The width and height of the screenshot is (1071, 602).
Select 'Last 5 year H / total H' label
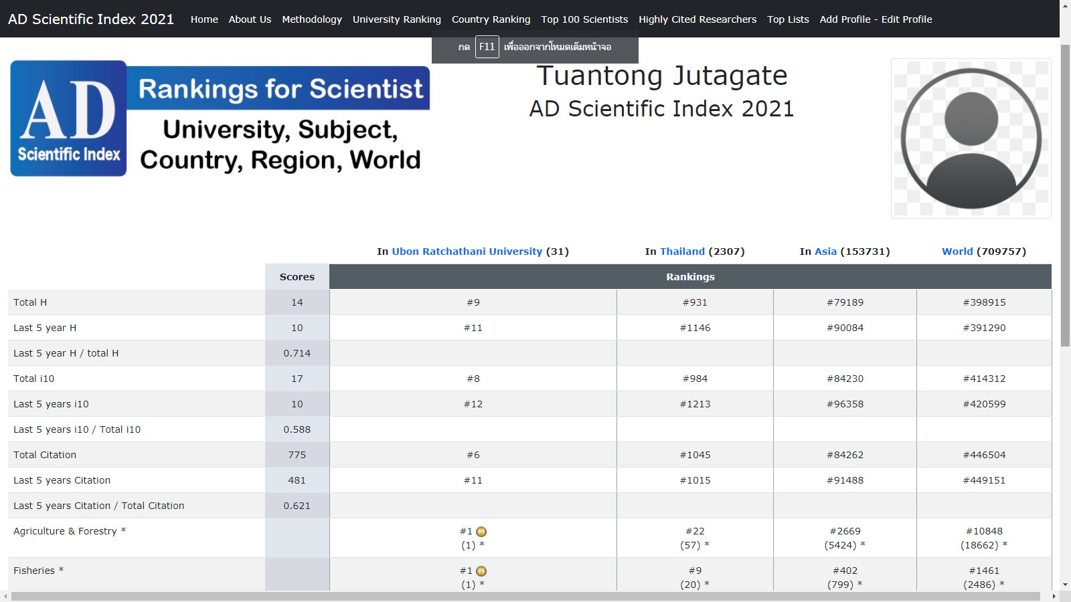pos(66,353)
